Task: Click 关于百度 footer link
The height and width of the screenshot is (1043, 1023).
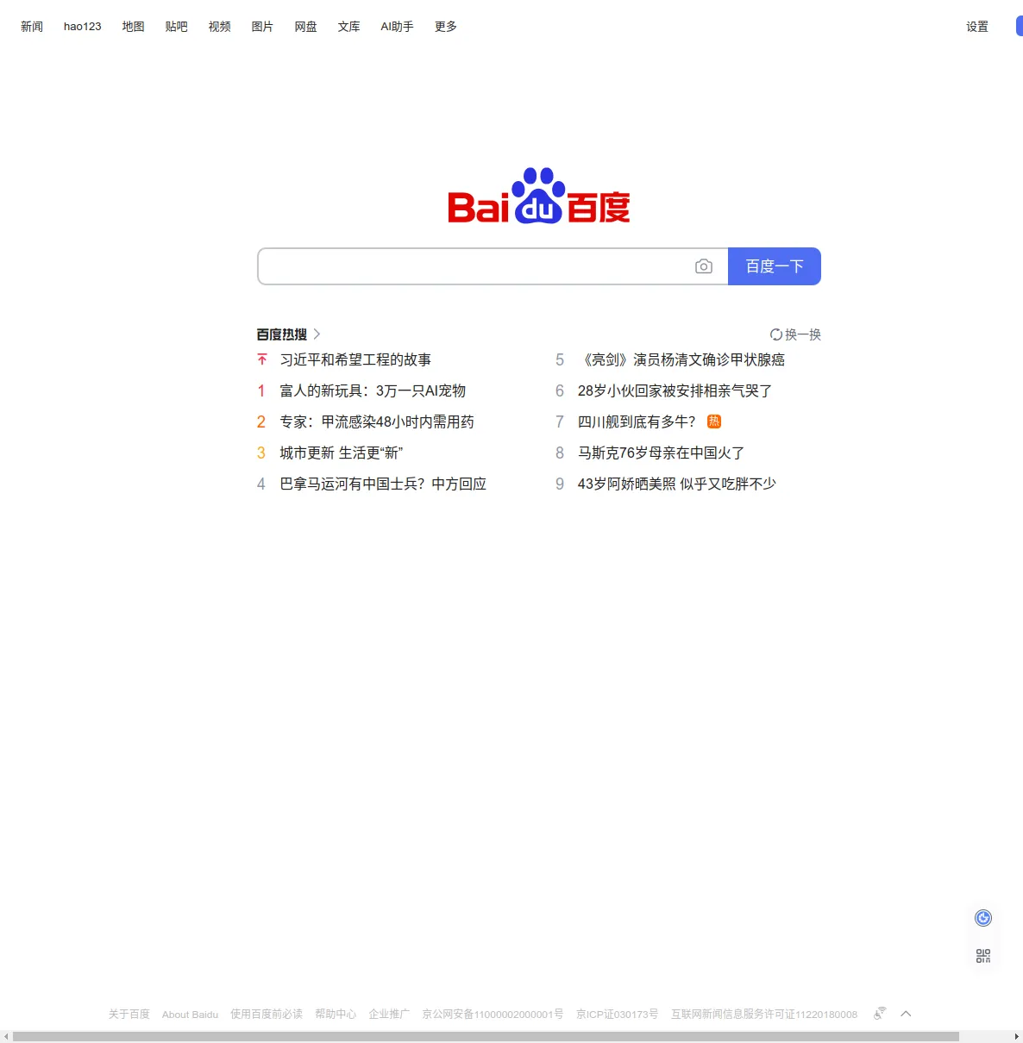Action: coord(129,1015)
